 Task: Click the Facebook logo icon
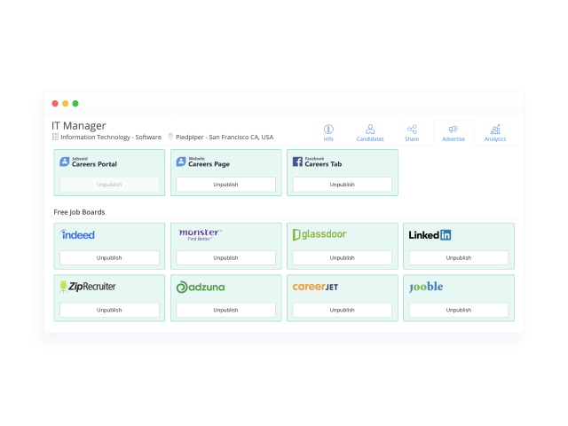297,162
